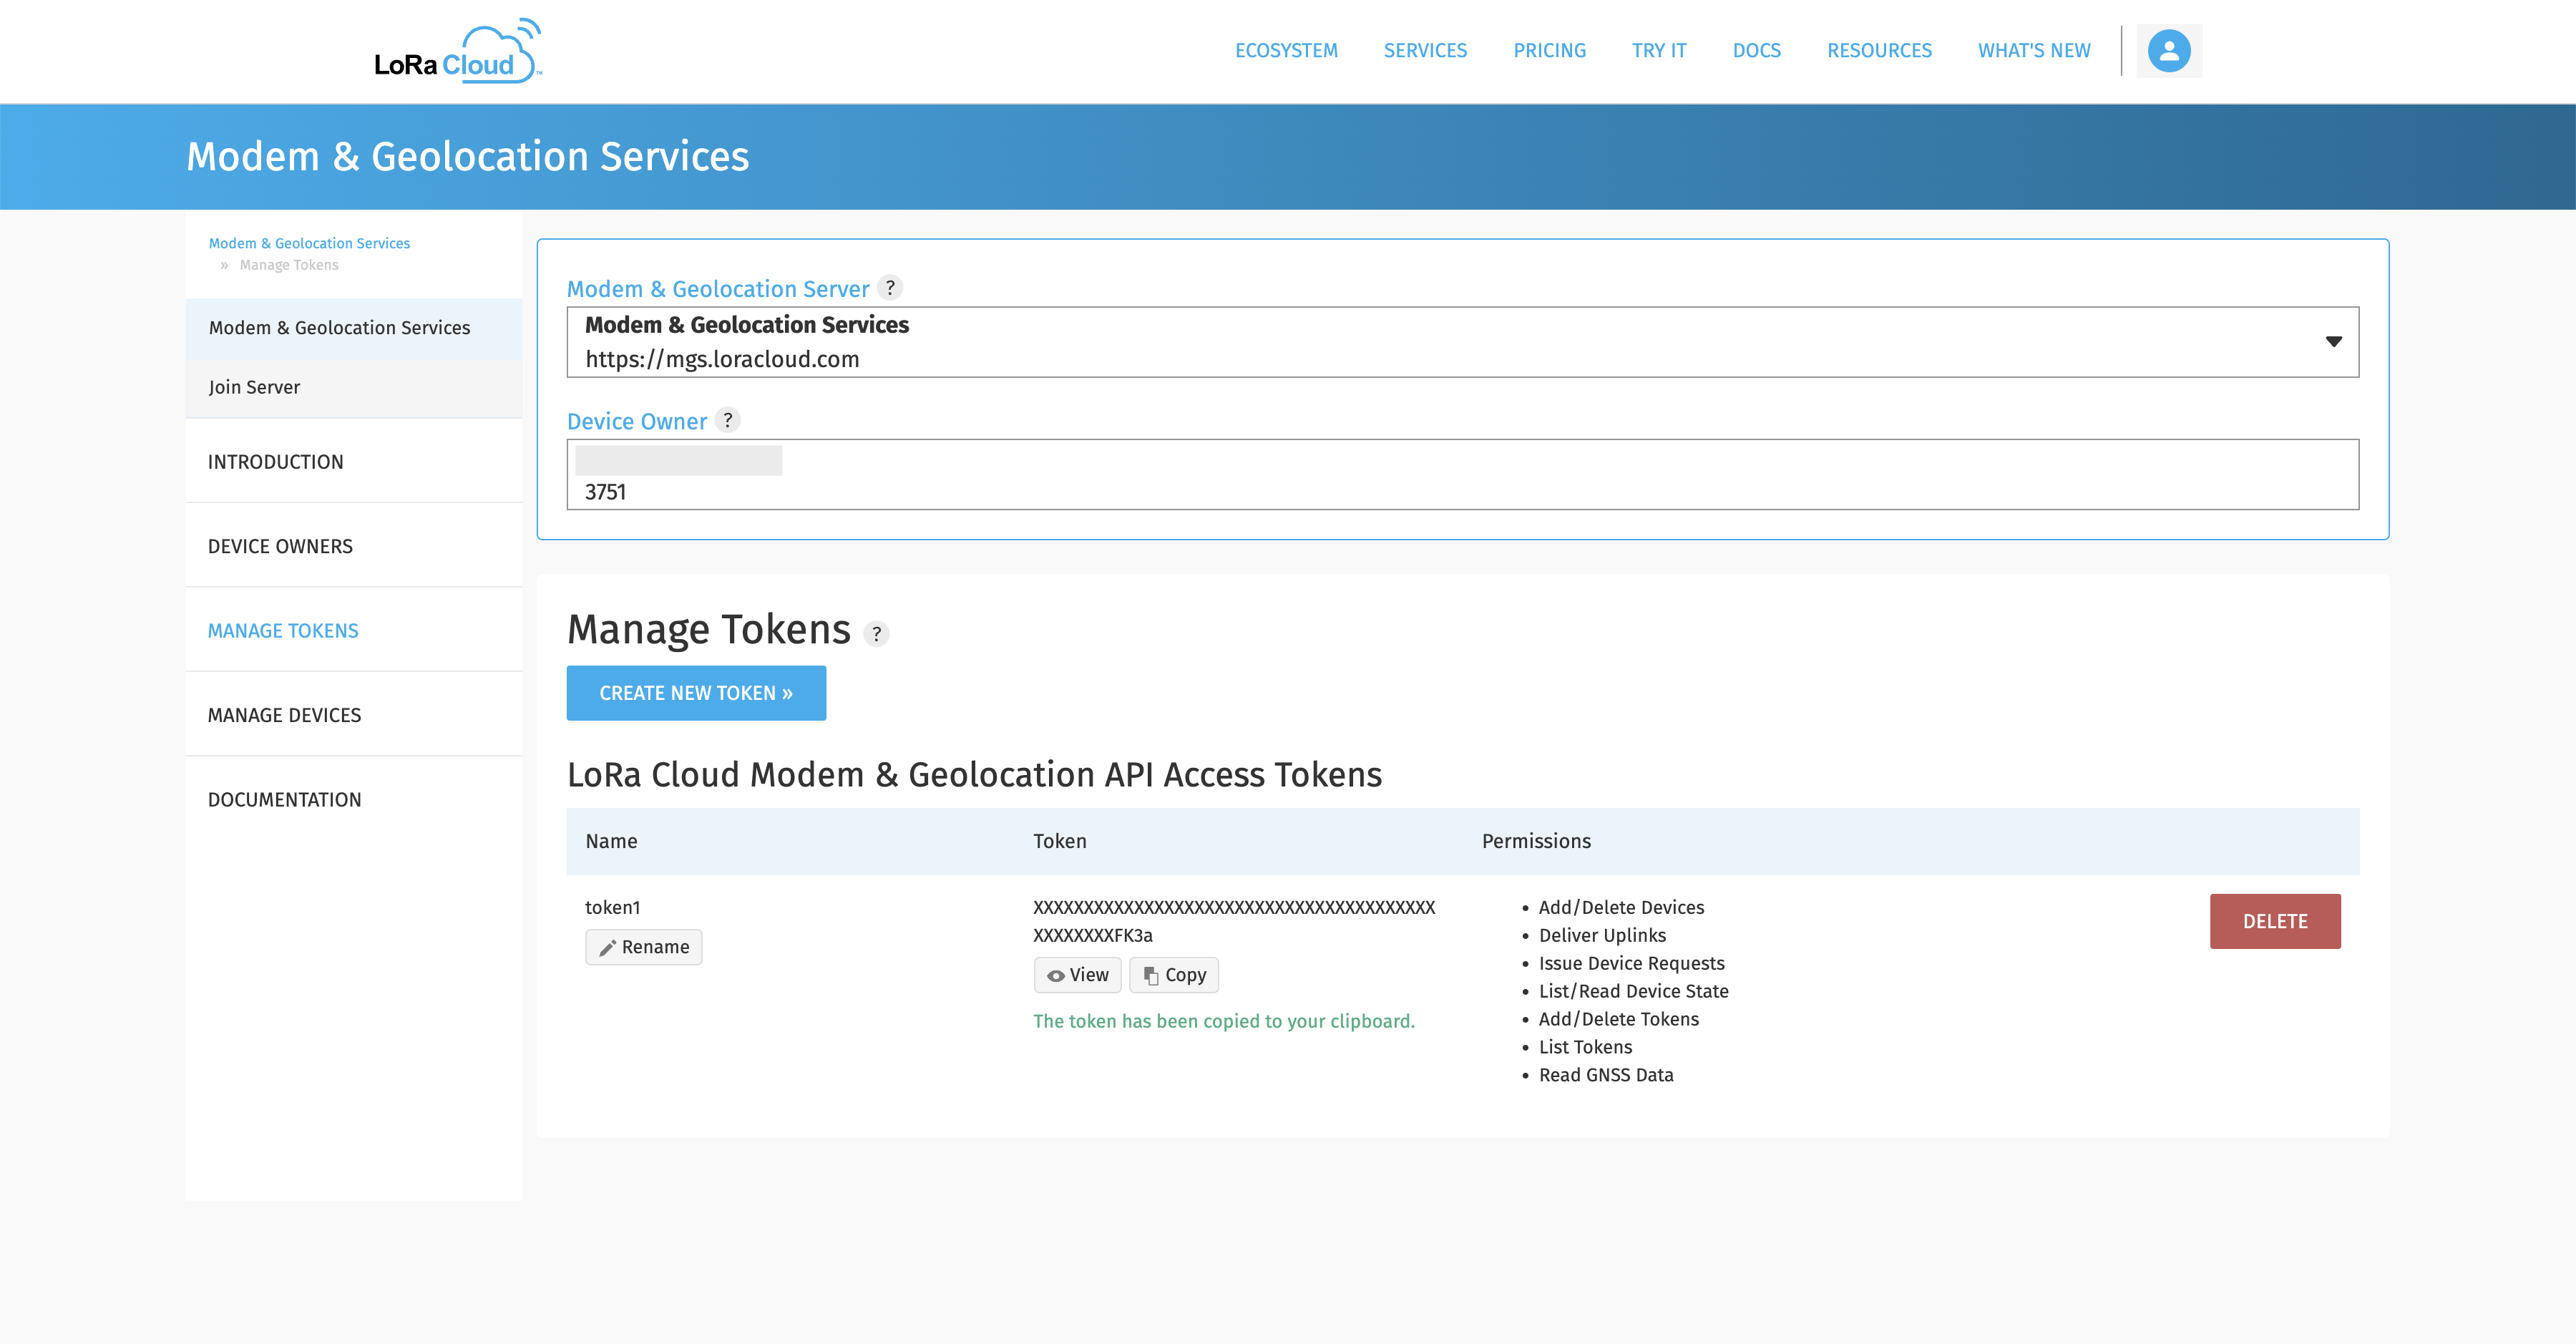Expand the Modem & Geolocation Server dropdown

coord(1463,342)
